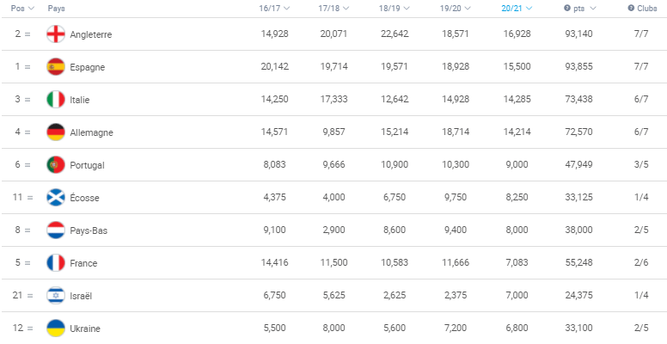Sort table by Pos column
Screen dimensions: 667x344
22,8
